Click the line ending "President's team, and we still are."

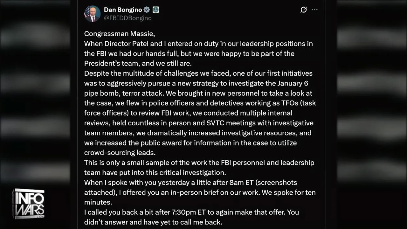[x=138, y=63]
